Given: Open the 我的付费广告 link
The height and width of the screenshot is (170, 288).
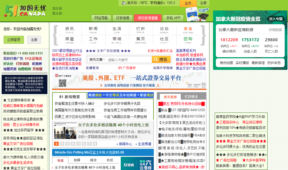Looking at the screenshot, I should (13, 59).
